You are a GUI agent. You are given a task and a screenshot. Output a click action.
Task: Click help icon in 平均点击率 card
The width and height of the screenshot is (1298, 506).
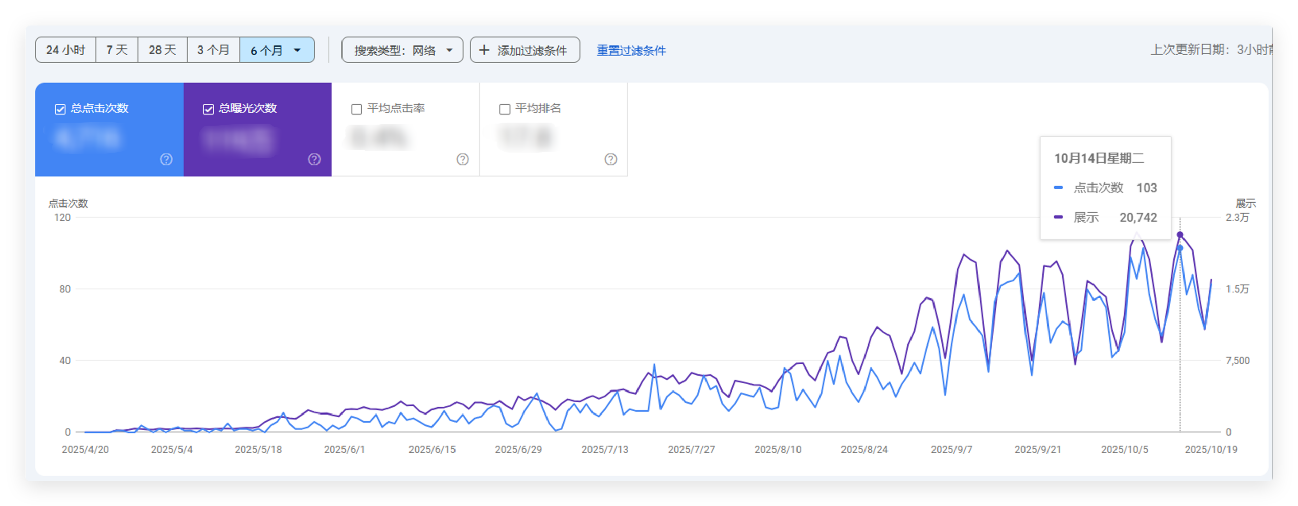462,159
